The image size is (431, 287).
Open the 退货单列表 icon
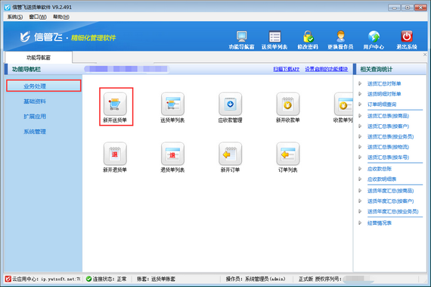click(172, 154)
